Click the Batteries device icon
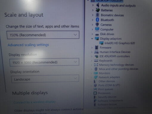Image resolution: width=152 pixels, height=114 pixels. [x=98, y=10]
